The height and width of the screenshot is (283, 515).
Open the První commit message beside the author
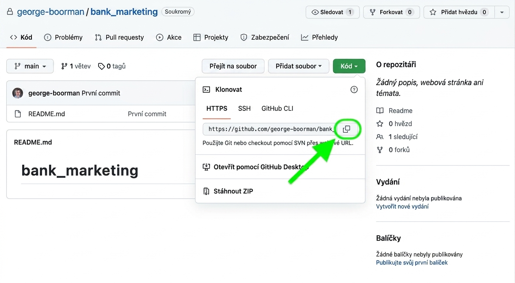click(101, 93)
